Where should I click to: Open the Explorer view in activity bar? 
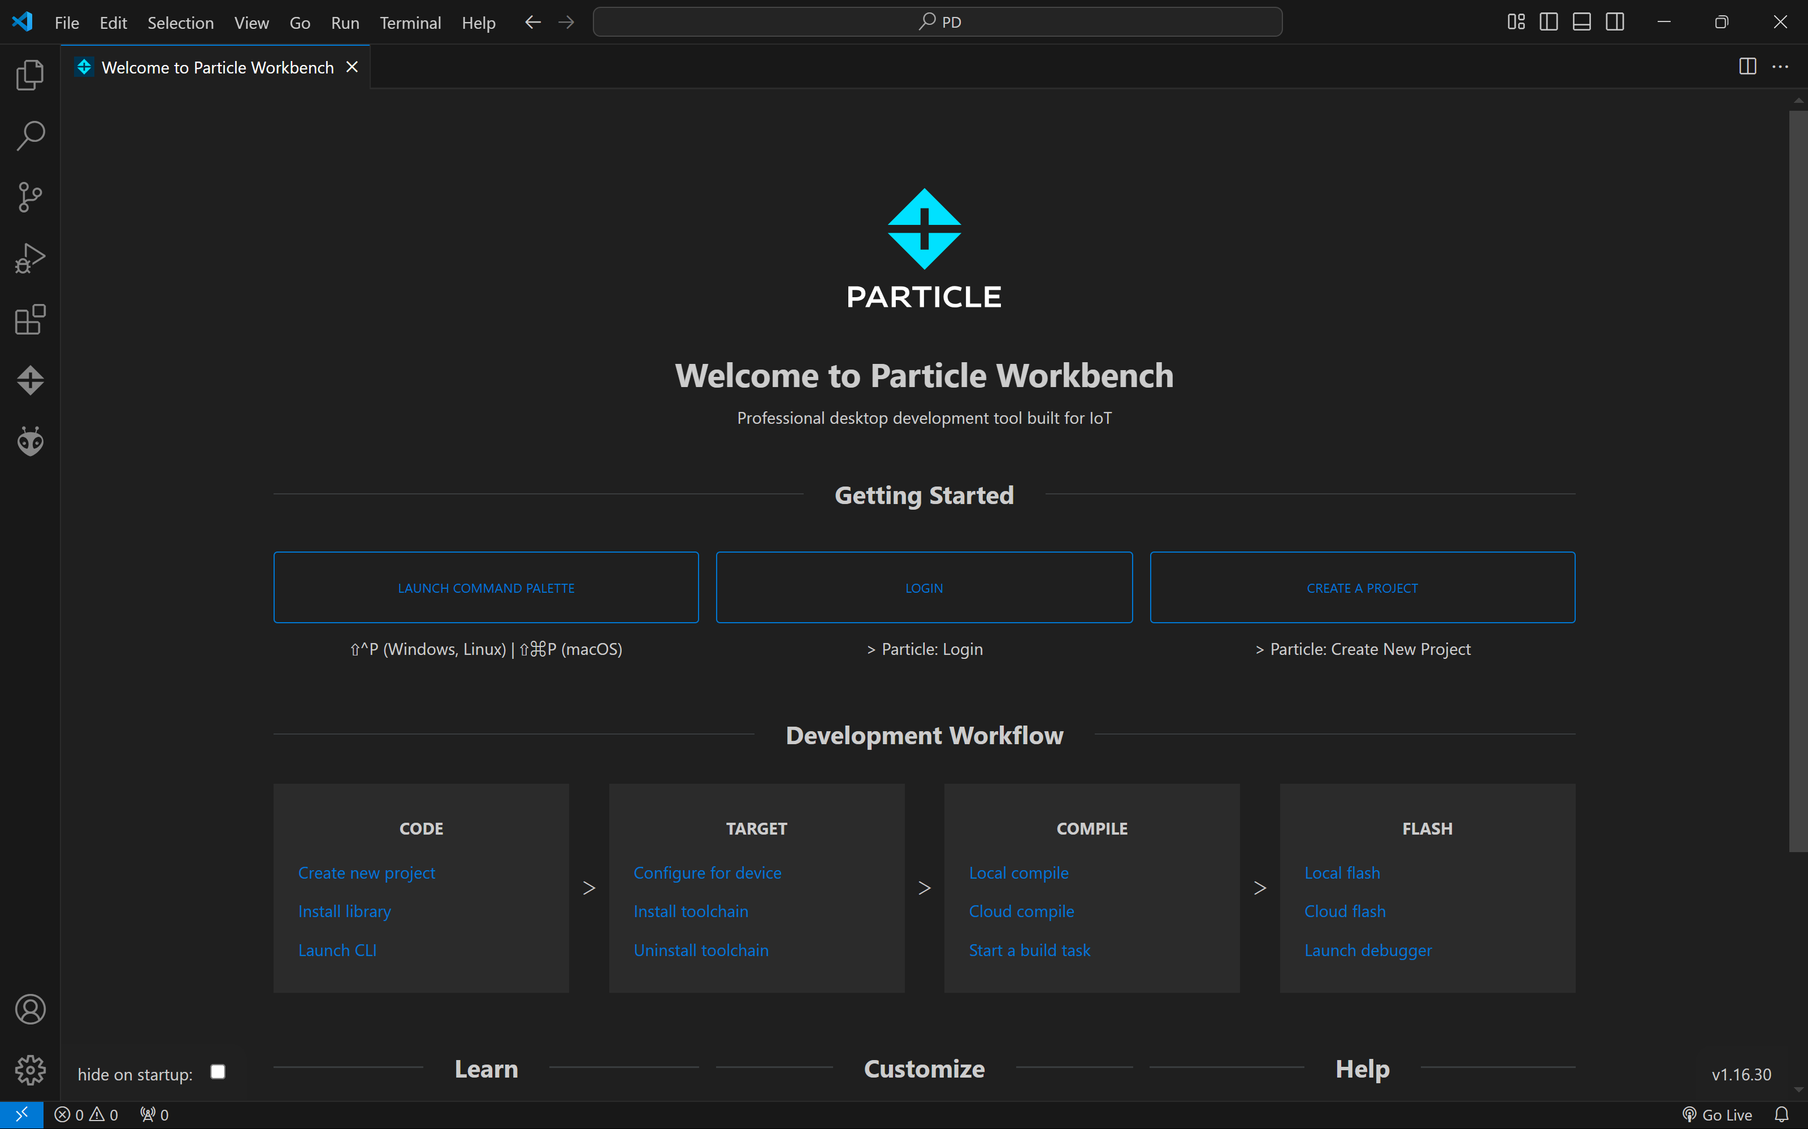click(x=30, y=75)
